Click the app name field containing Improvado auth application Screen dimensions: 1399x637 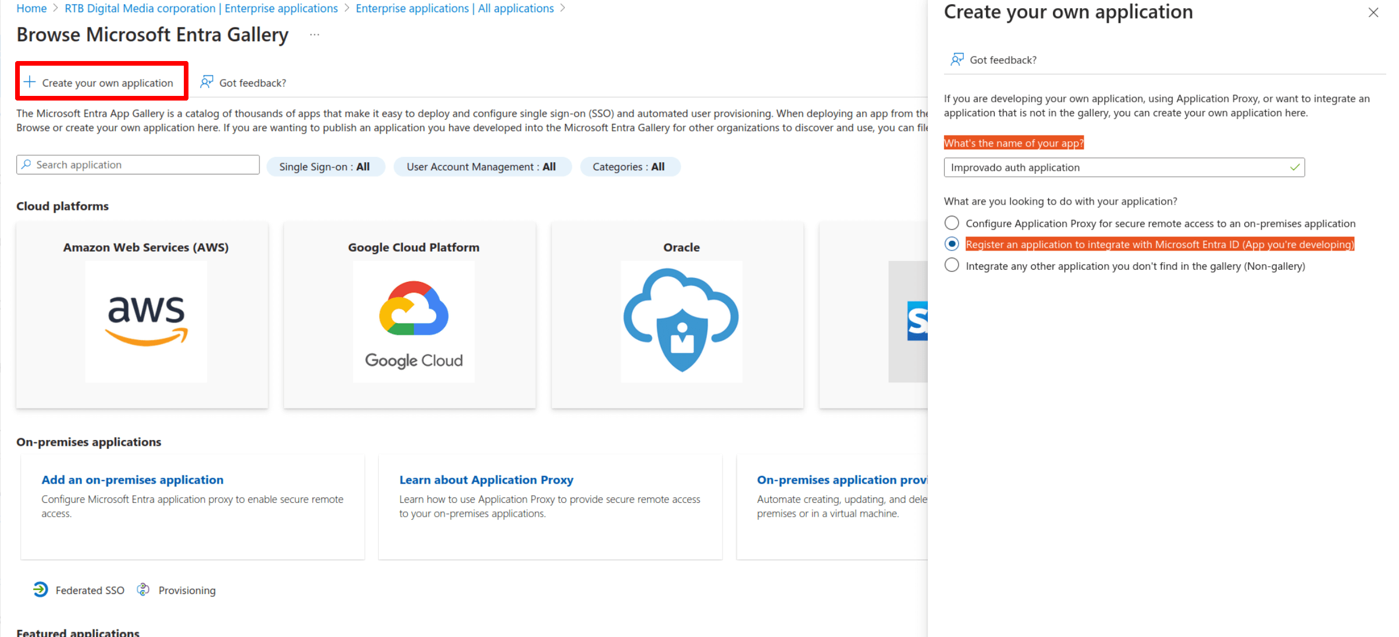[x=1124, y=167]
